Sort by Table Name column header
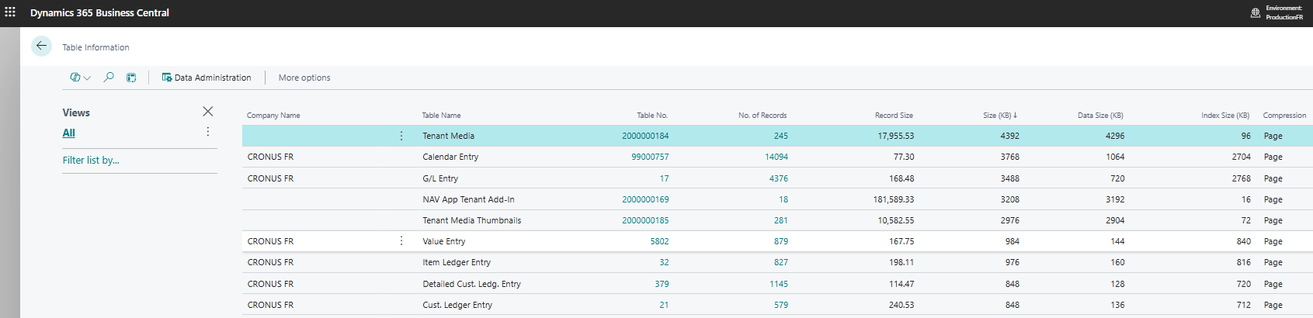1313x318 pixels. coord(441,116)
